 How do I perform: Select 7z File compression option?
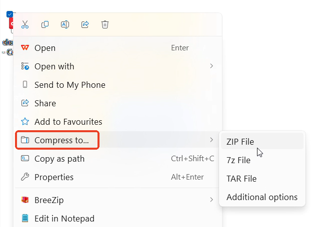238,160
